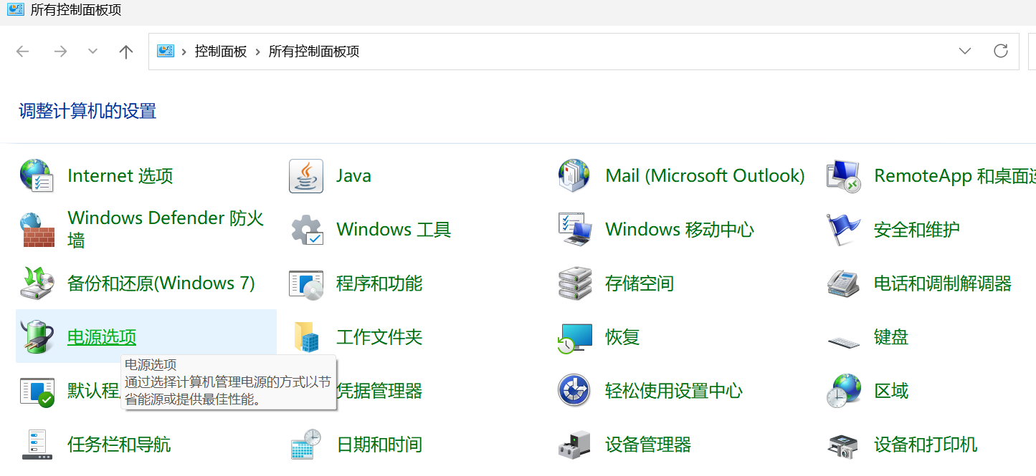Open the 电源选项 link
The image size is (1036, 476).
[102, 337]
